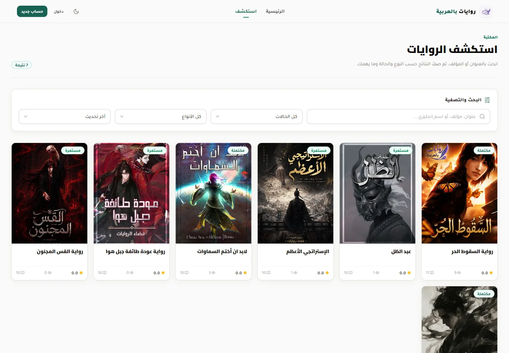This screenshot has height=353, width=509.
Task: Click views eye icon on عبد الظل card
Action: point(377,273)
